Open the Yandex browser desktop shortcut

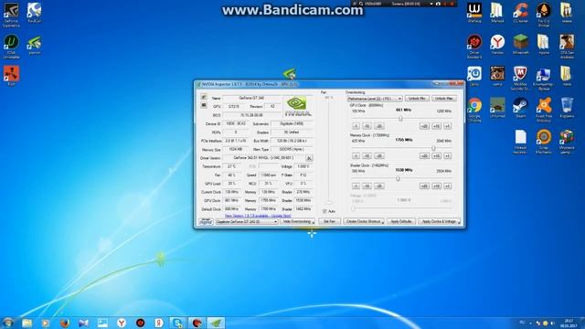click(497, 45)
